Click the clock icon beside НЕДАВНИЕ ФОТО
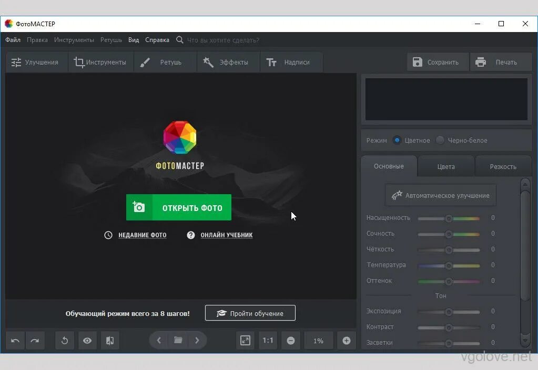Viewport: 538px width, 370px height. (x=108, y=235)
